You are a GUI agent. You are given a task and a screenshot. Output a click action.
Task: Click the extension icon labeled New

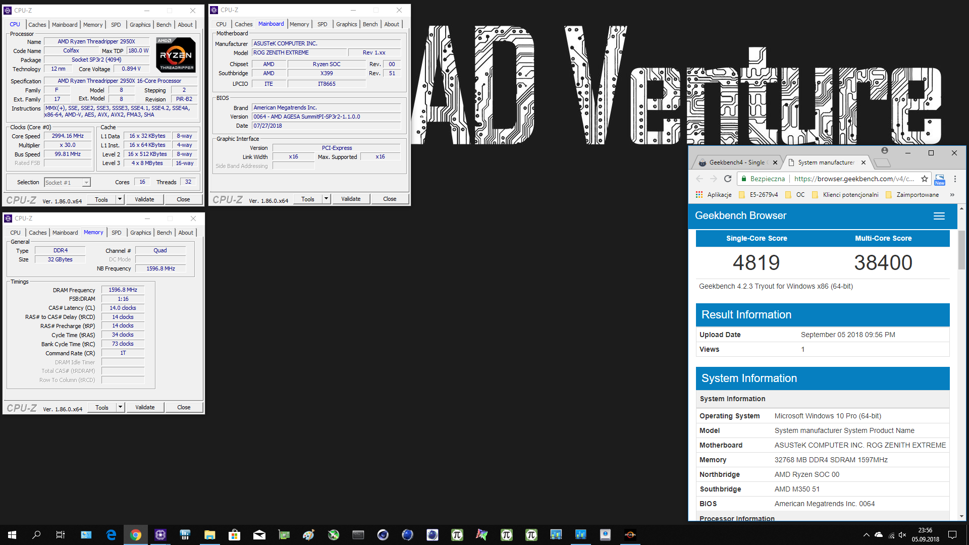click(x=939, y=180)
